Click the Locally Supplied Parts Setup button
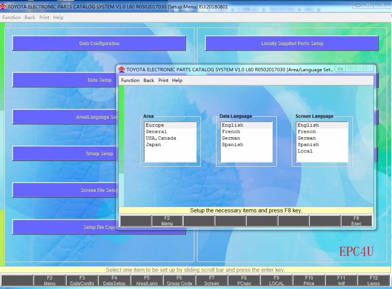 click(x=292, y=43)
